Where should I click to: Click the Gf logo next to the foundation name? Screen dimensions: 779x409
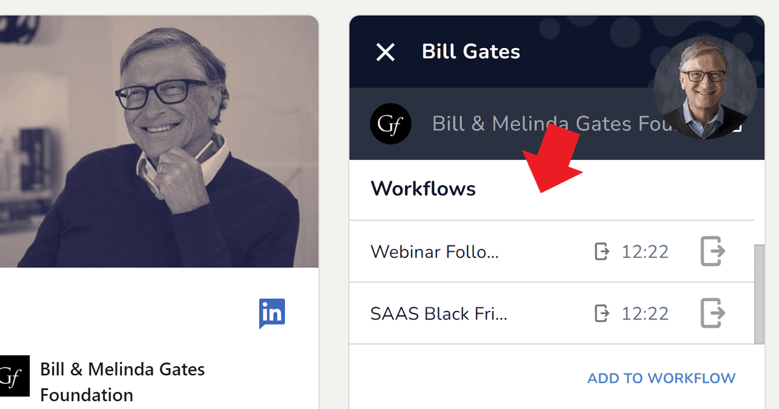[x=14, y=376]
